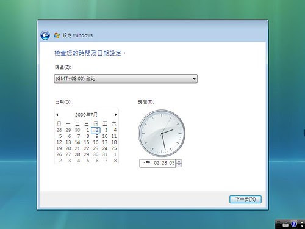Select date 24 on the calendar
Viewport: 305px width, 229px height.
pyautogui.click(x=105, y=148)
